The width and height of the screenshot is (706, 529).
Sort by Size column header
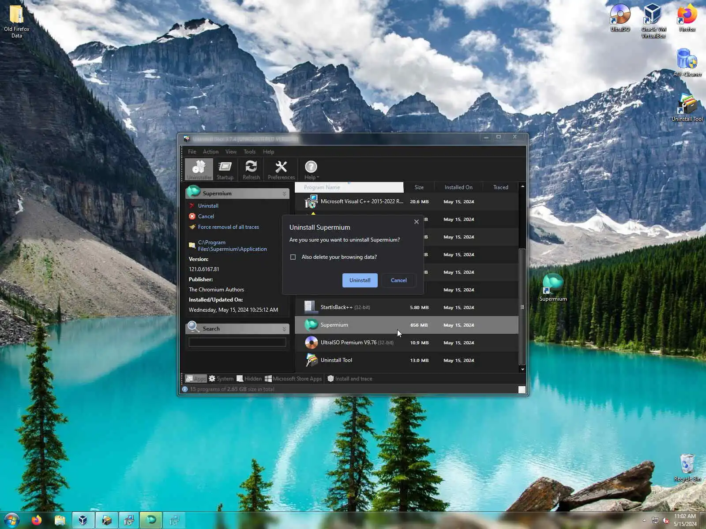[419, 187]
